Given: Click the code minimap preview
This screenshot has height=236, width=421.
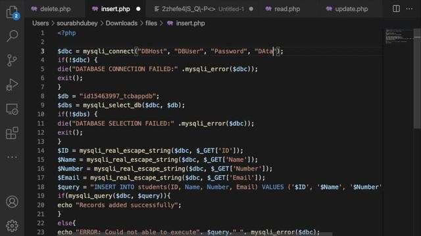Looking at the screenshot, I should (399, 37).
